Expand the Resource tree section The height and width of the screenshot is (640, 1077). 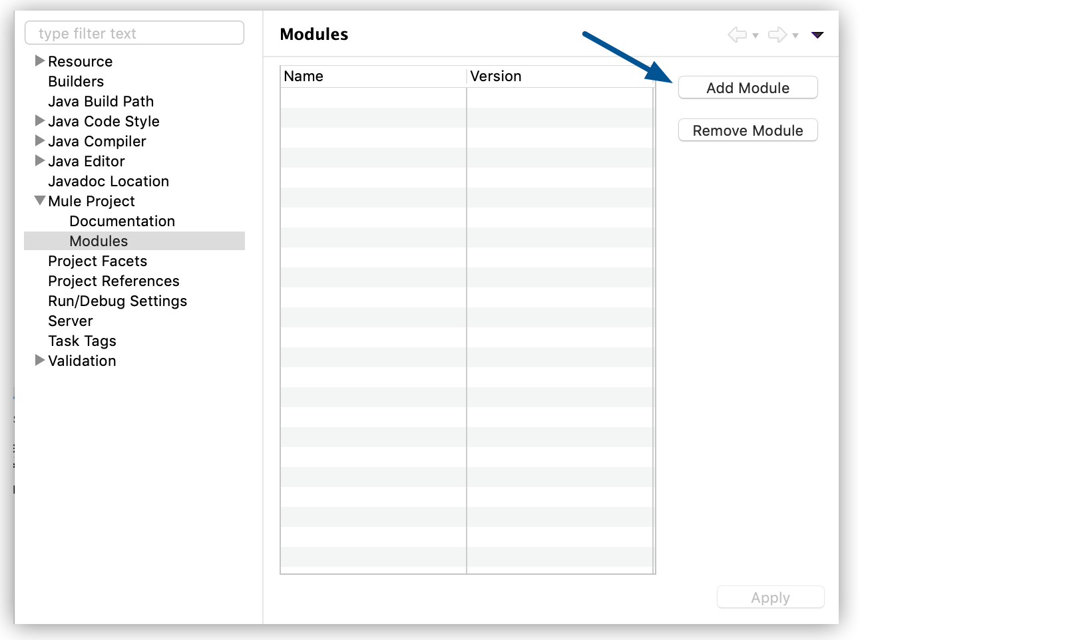[x=39, y=61]
